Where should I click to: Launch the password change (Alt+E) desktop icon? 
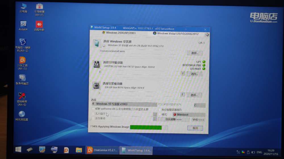22,99
